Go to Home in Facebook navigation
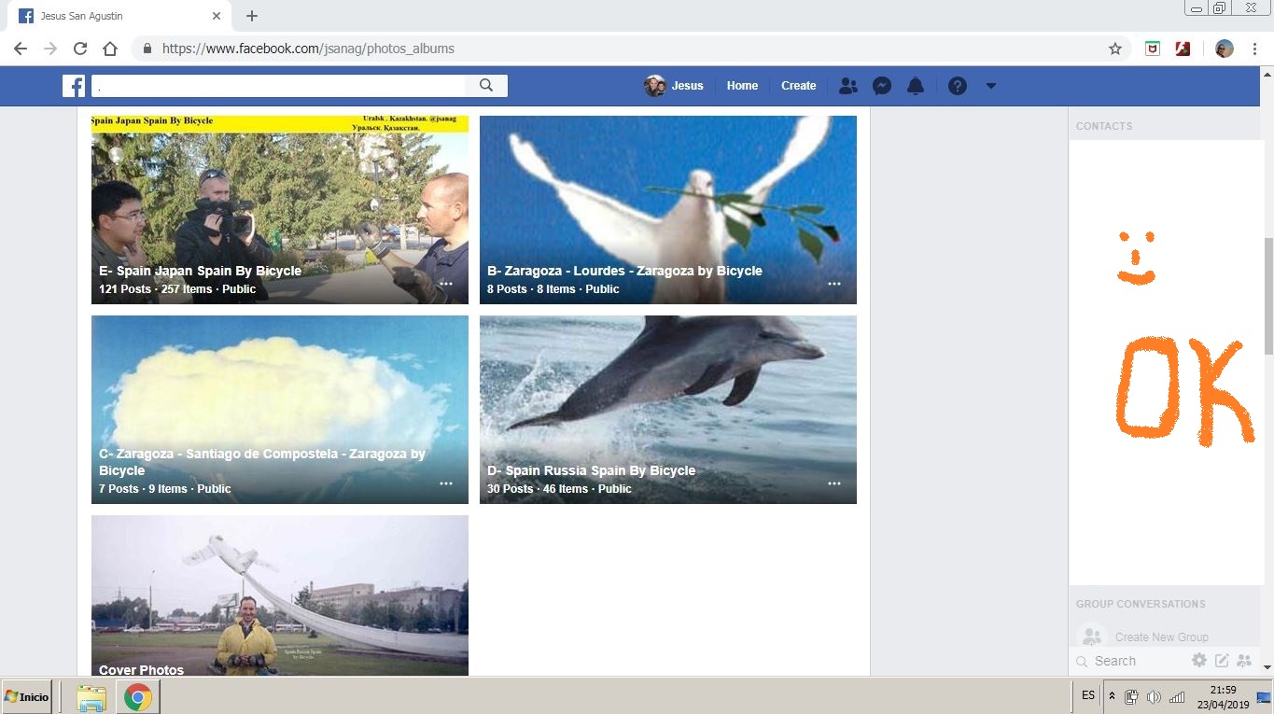Viewport: 1274px width, 714px height. [x=742, y=86]
